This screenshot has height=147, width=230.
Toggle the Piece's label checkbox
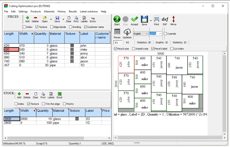153,49
